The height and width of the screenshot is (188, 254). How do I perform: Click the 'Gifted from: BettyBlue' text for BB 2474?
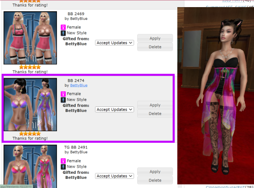[76, 108]
